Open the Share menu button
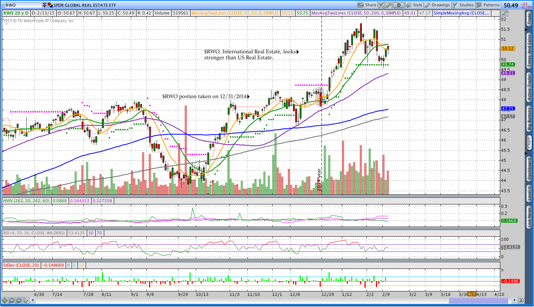Screen dimensions: 534x307 [x=367, y=5]
